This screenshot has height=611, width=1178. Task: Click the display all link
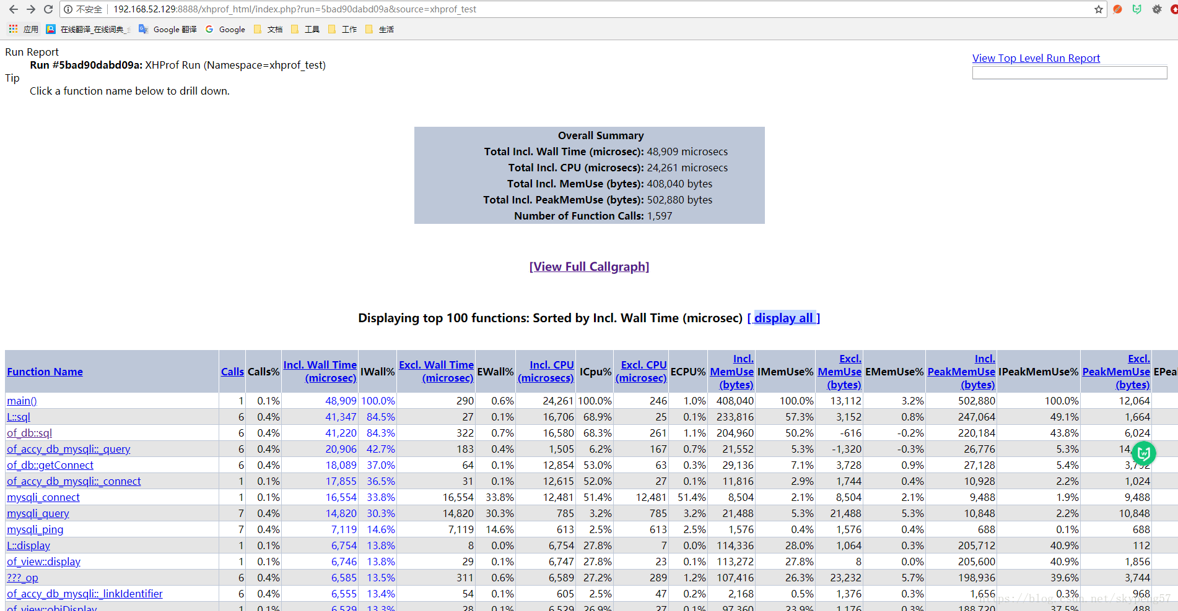pos(783,318)
